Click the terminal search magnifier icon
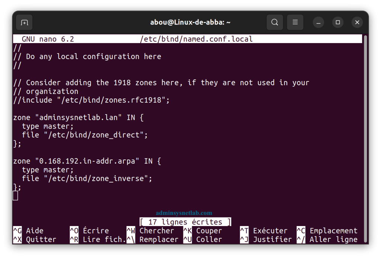The image size is (381, 258). [275, 22]
